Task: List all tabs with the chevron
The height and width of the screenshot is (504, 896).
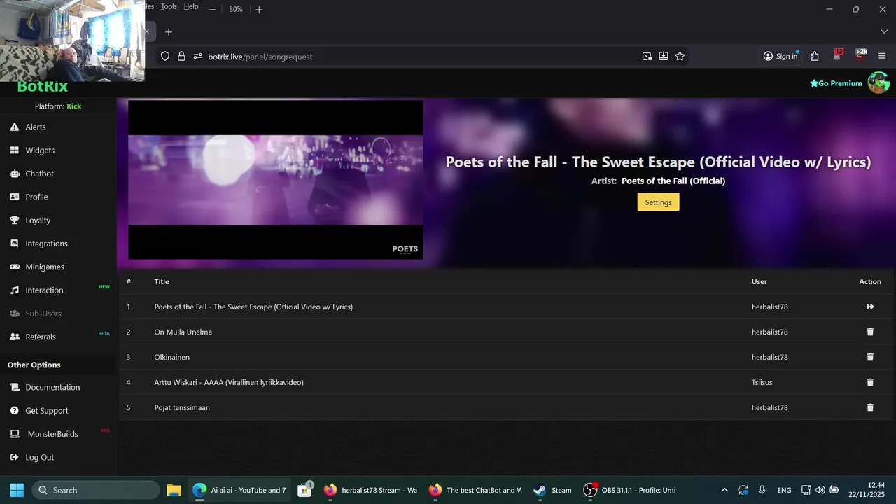Action: pyautogui.click(x=883, y=31)
